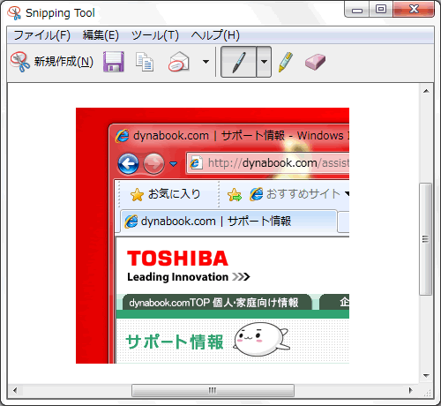Maximize the Snipping Tool window
441x406 pixels.
(x=381, y=10)
